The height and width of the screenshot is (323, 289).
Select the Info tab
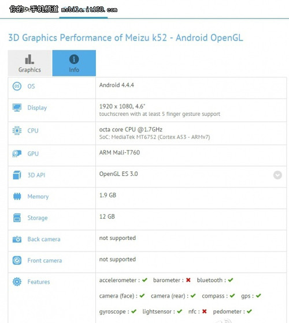(x=74, y=63)
